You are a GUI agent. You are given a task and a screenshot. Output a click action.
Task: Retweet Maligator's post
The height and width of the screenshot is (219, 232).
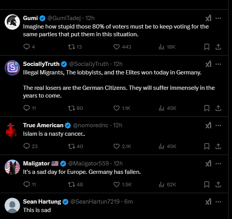click(71, 184)
